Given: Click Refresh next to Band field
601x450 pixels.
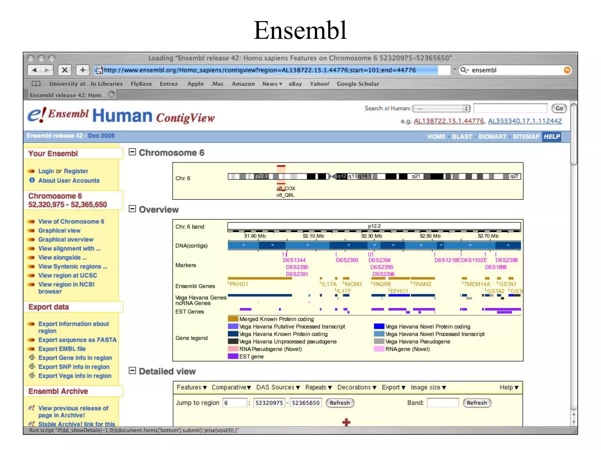Looking at the screenshot, I should click(x=477, y=403).
